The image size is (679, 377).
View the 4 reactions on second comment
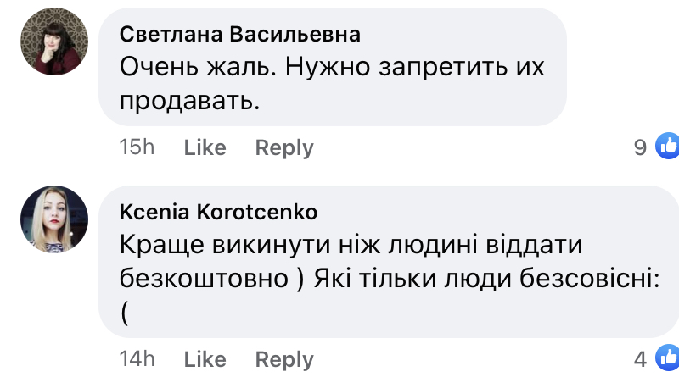pos(641,359)
